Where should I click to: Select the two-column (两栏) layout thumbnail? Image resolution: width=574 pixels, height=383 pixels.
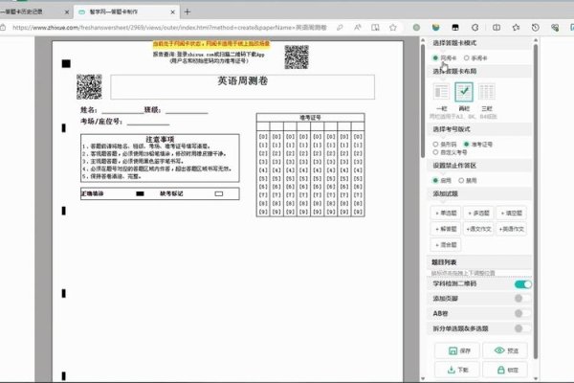pyautogui.click(x=464, y=92)
